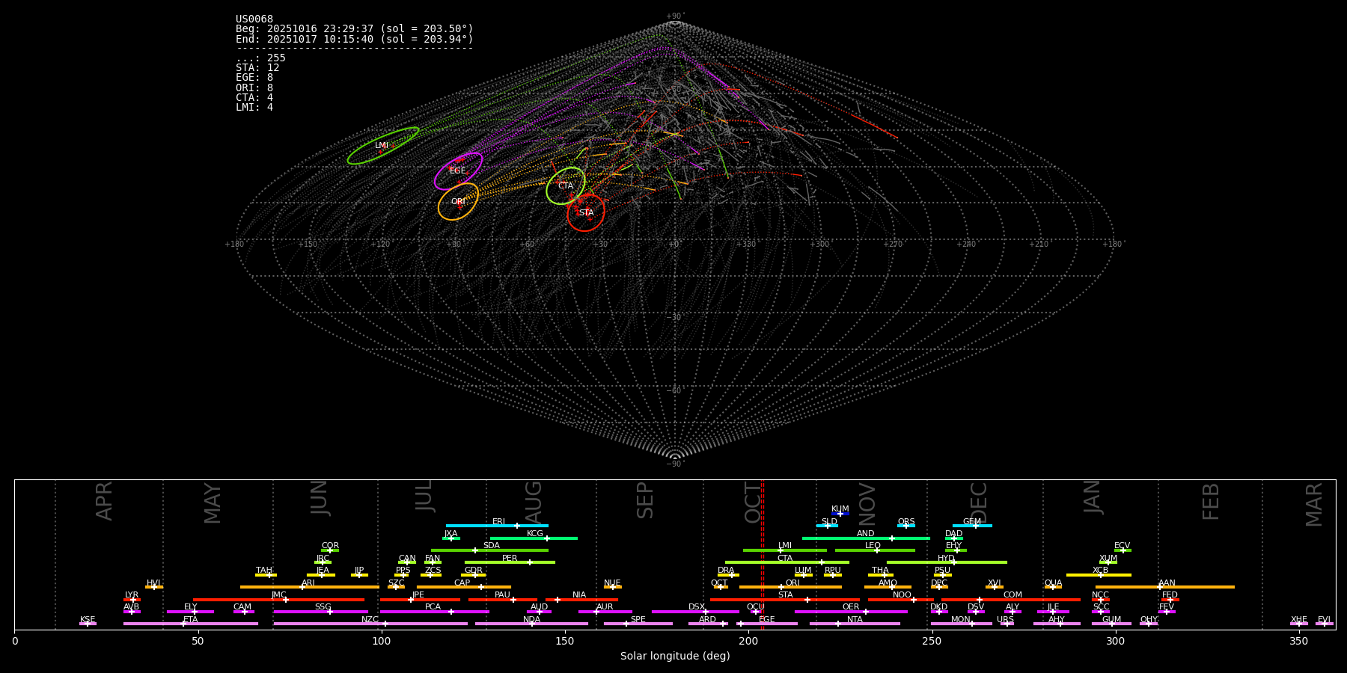Select the LYR shower bar

pyautogui.click(x=132, y=599)
